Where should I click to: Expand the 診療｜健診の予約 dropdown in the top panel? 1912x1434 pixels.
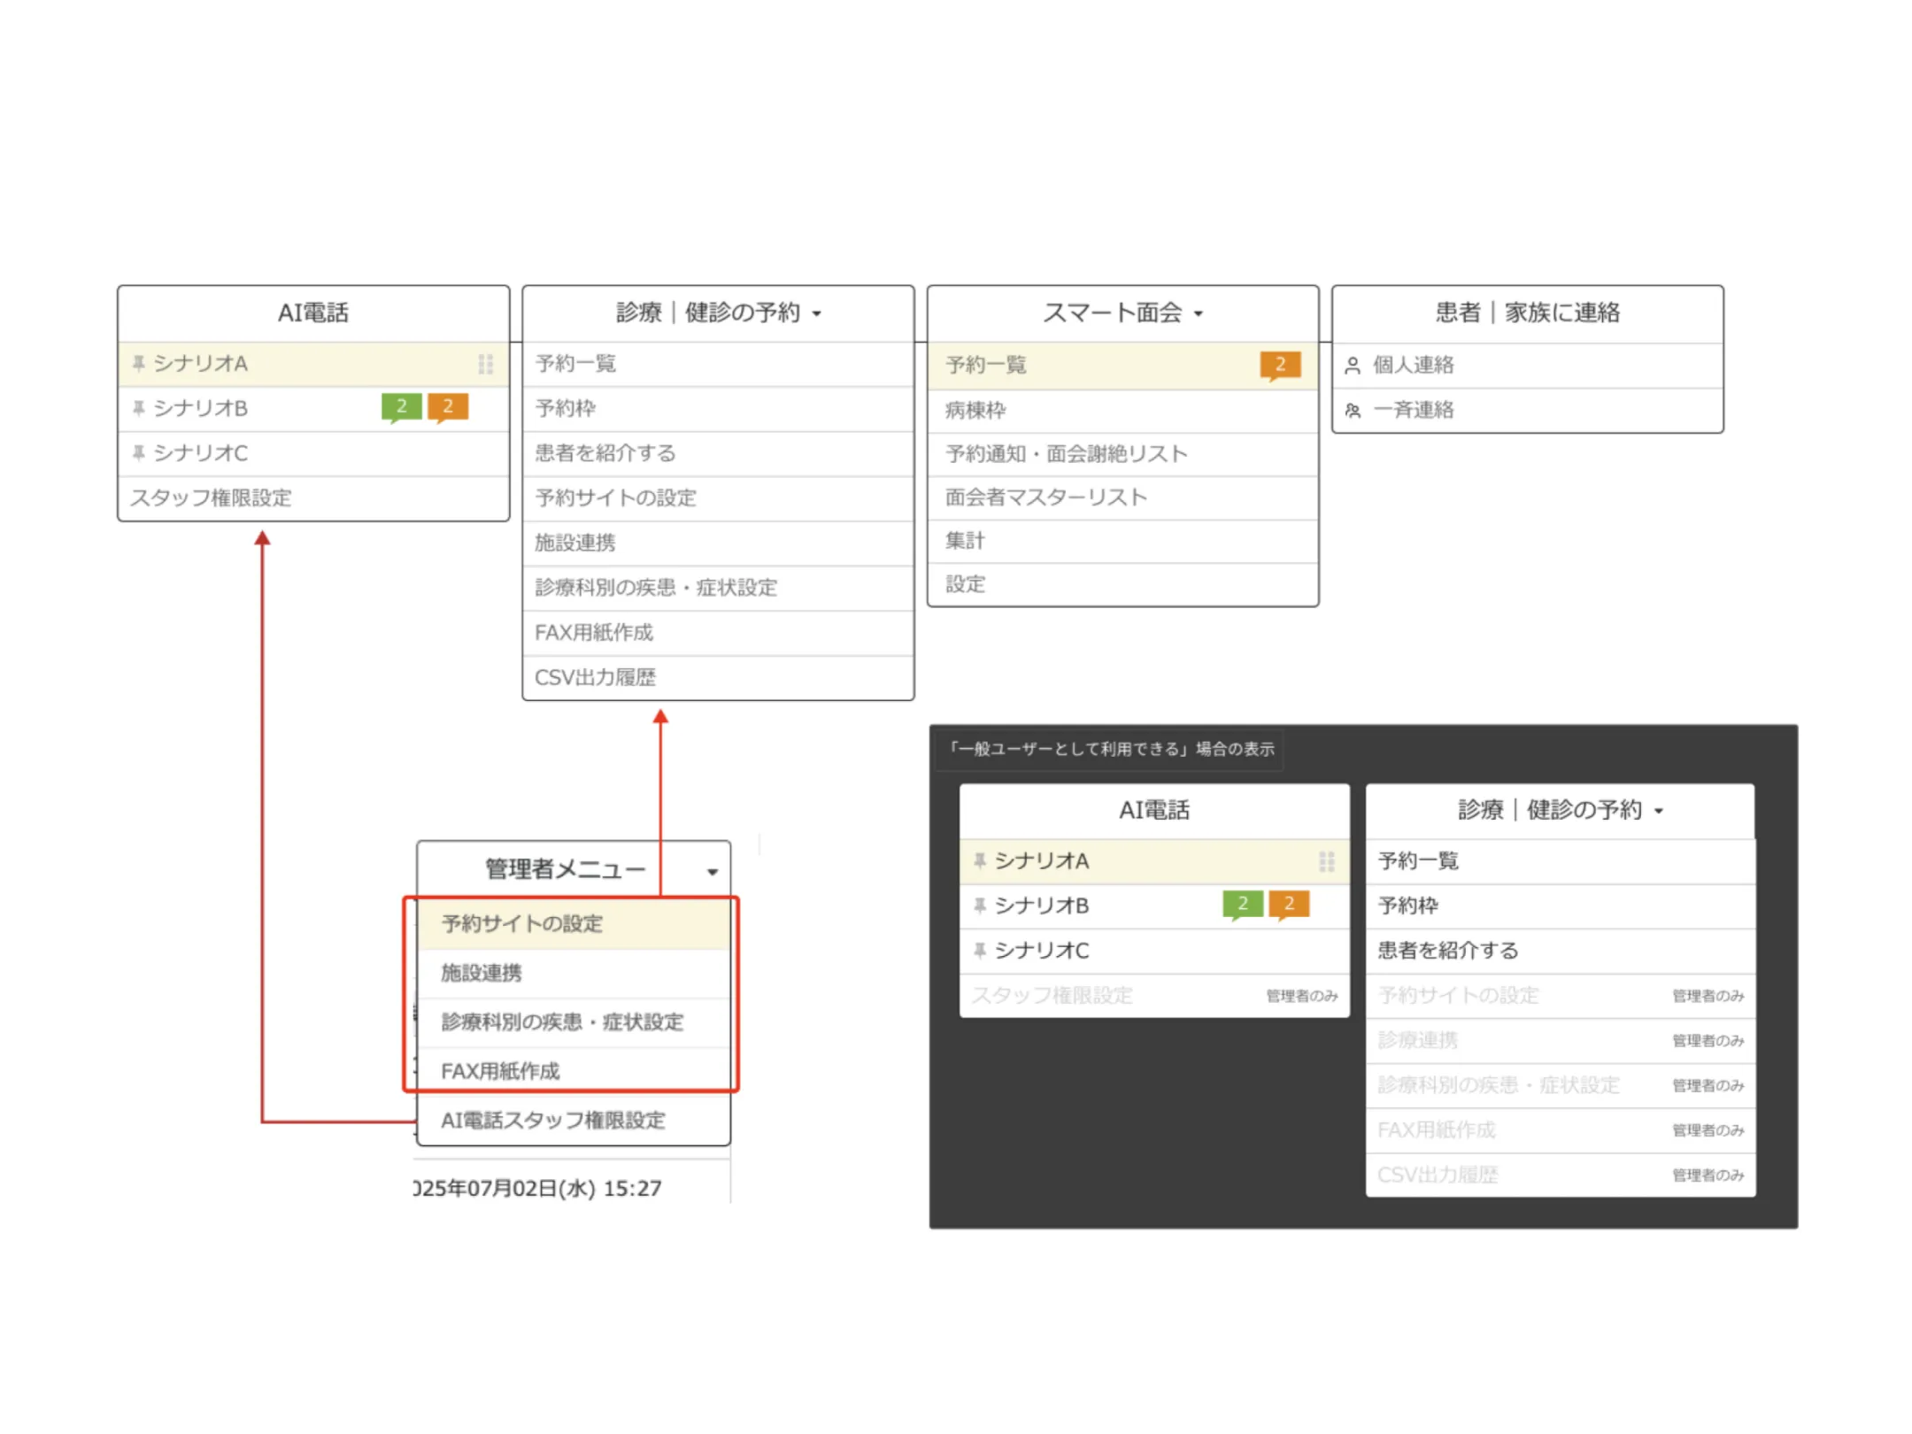(x=817, y=313)
